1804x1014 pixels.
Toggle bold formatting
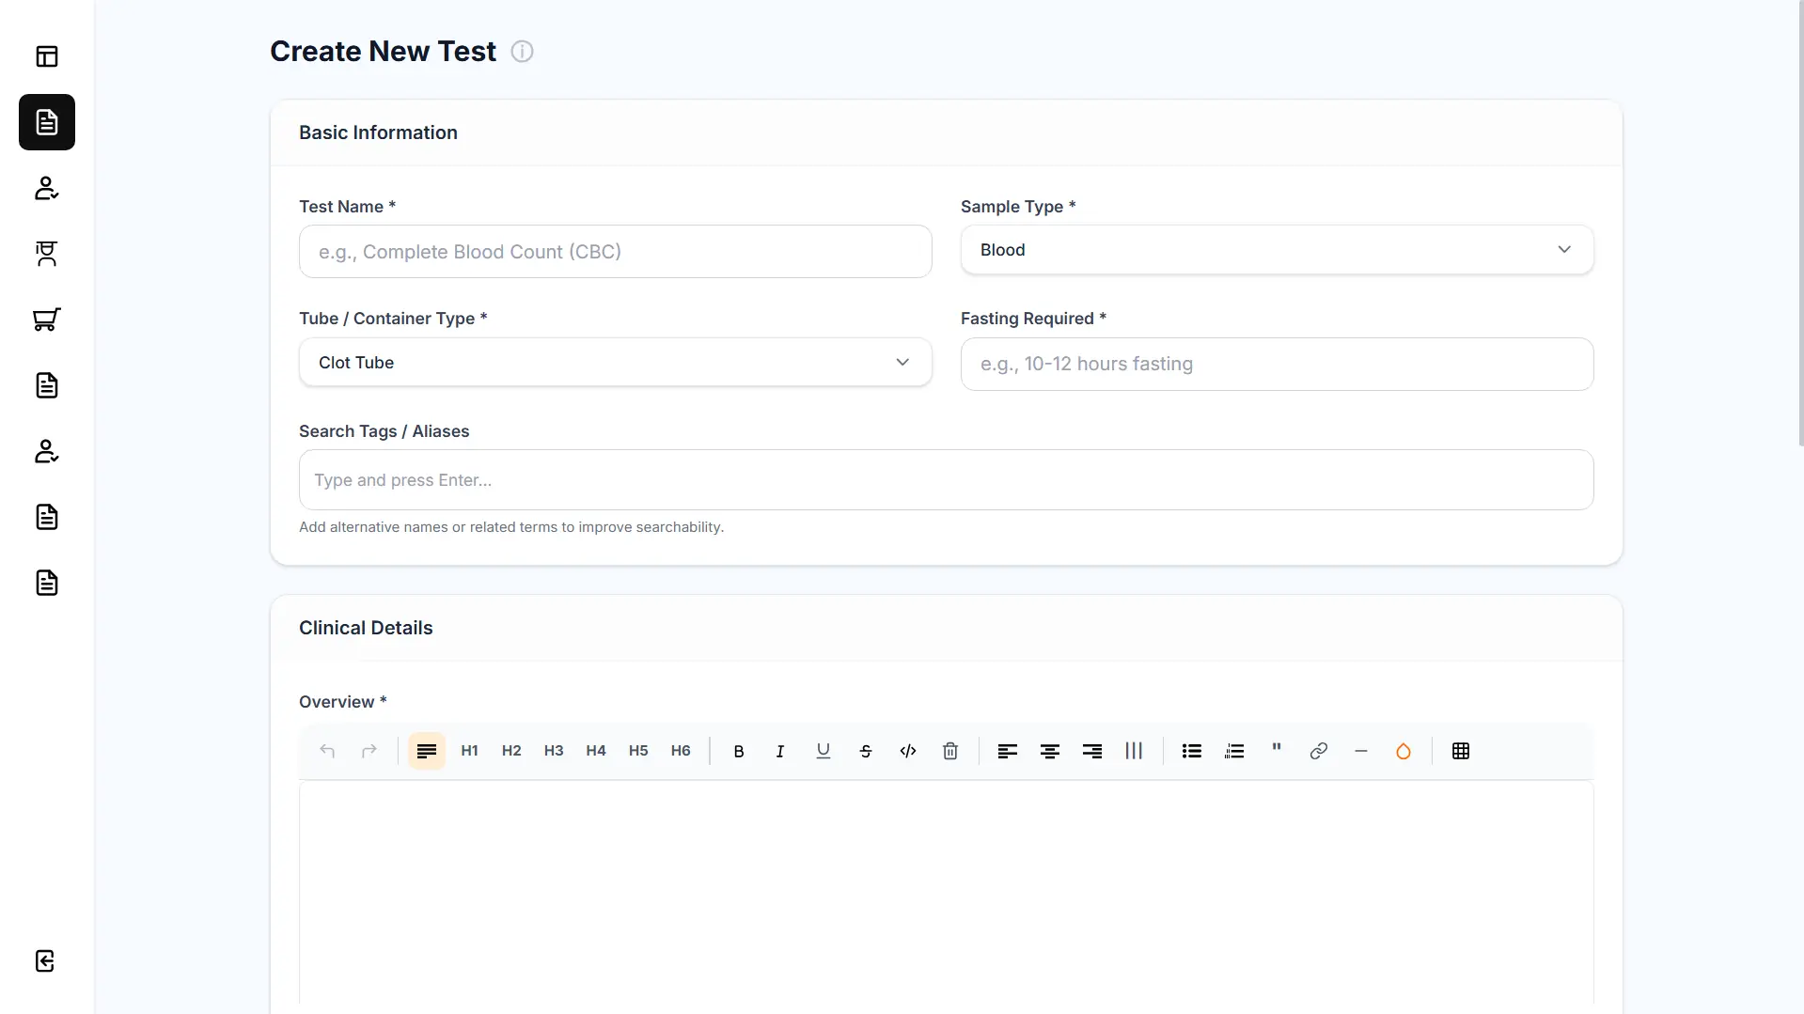coord(739,751)
